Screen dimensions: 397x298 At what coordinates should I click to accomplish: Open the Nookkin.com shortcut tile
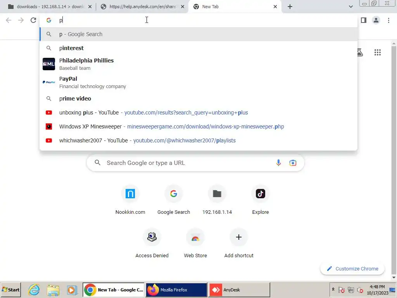point(130,200)
